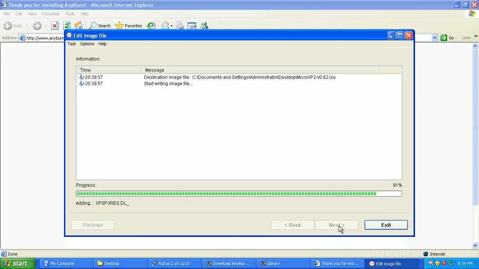
Task: Click the safely remove hardware tray icon
Action: pos(451,263)
